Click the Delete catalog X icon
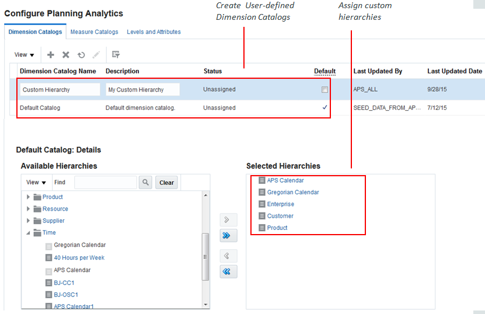485x314 pixels. [66, 55]
